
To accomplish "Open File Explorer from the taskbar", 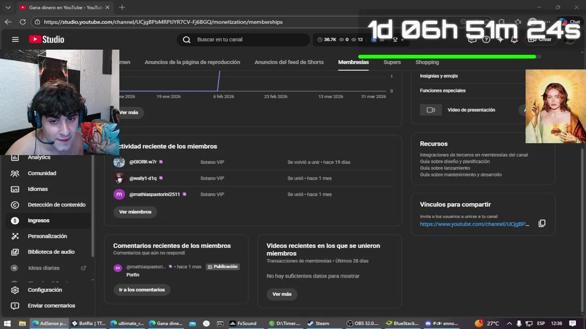I will [22, 324].
